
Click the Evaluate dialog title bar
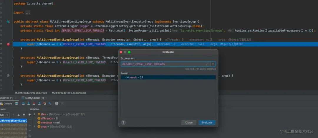coord(168,52)
